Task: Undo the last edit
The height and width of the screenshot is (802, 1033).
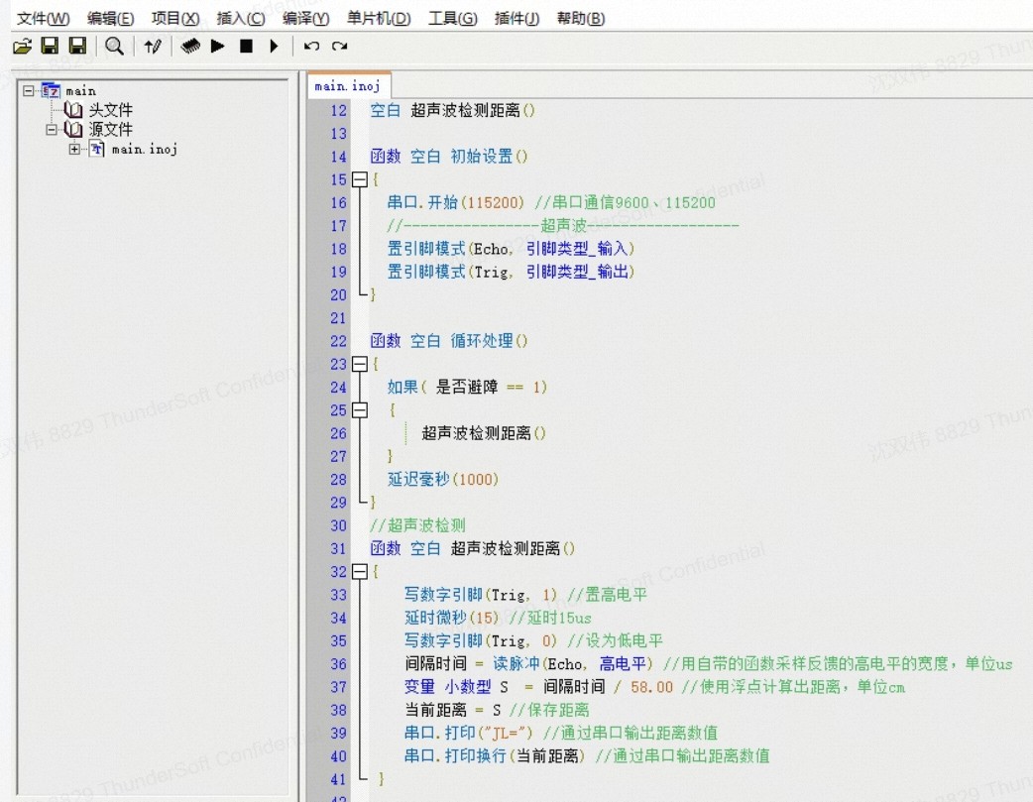Action: [x=311, y=46]
